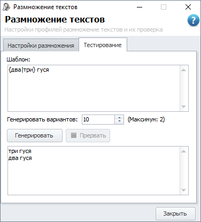Image resolution: width=201 pixels, height=222 pixels.
Task: Decrease variants count with spinner down arrow
Action: [119, 122]
